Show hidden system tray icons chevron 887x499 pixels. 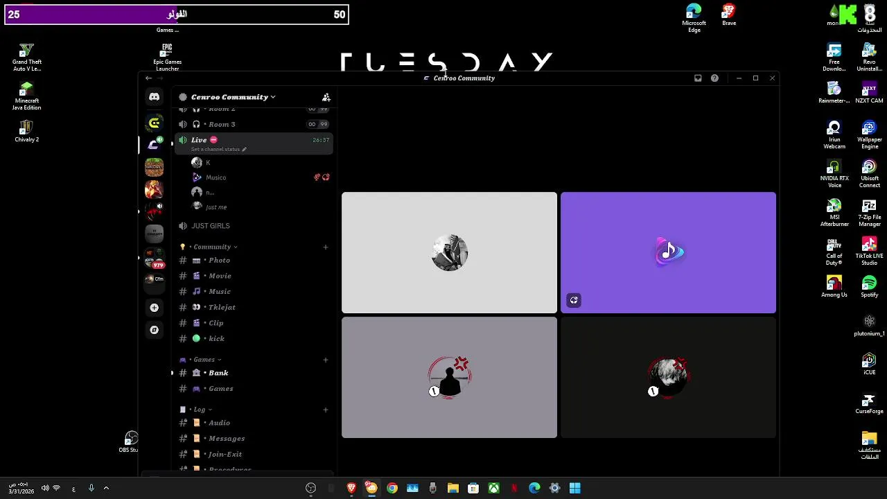coord(106,489)
